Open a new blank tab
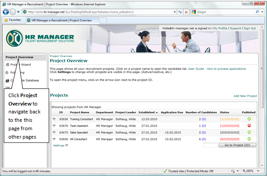 point(103,20)
